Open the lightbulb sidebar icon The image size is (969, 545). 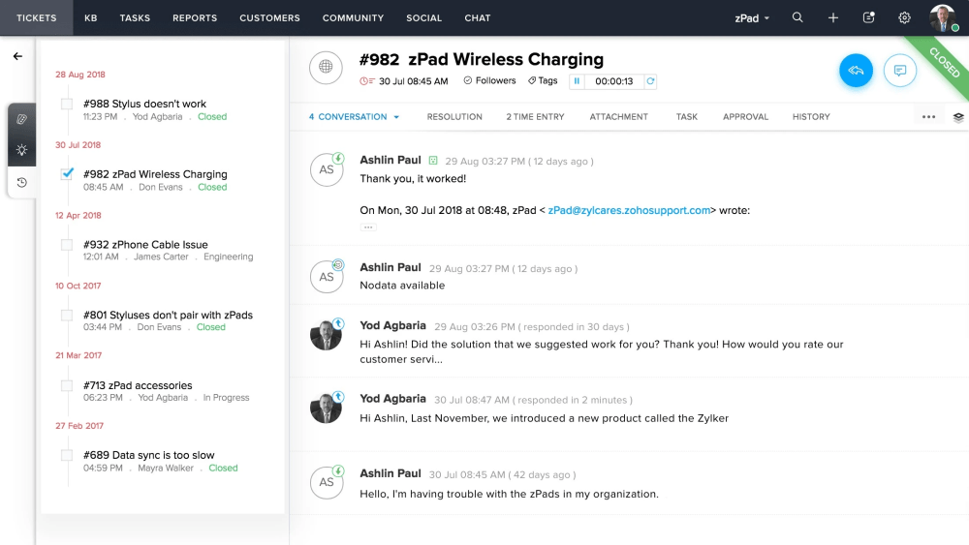[x=21, y=150]
